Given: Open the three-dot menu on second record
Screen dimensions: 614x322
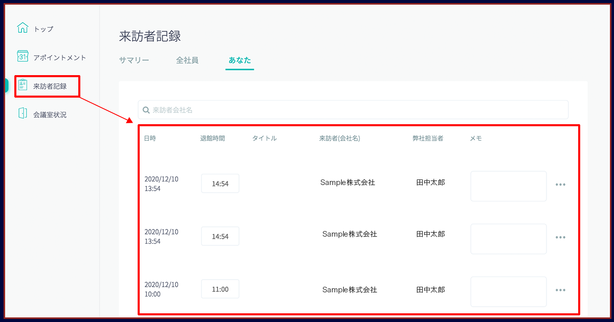Looking at the screenshot, I should pyautogui.click(x=560, y=237).
